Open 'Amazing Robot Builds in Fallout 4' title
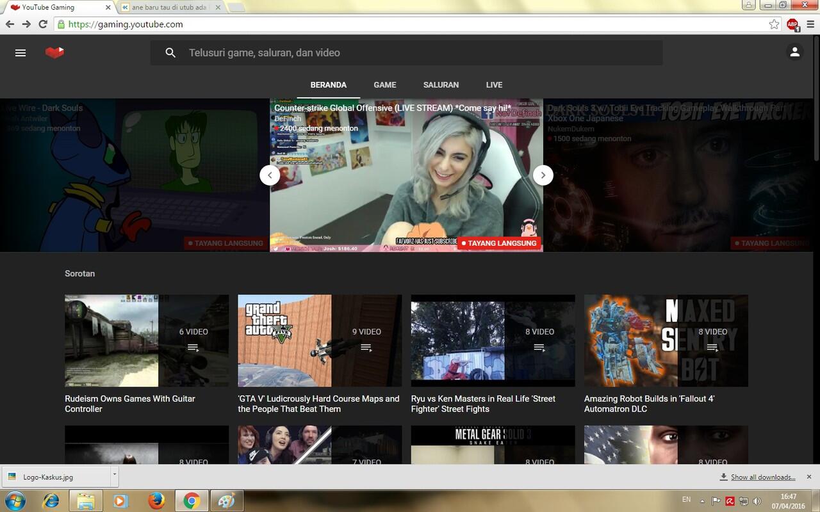Image resolution: width=820 pixels, height=512 pixels. (x=649, y=404)
